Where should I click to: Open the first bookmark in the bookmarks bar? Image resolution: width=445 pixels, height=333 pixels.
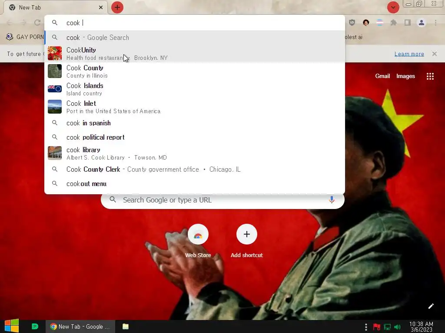point(25,37)
